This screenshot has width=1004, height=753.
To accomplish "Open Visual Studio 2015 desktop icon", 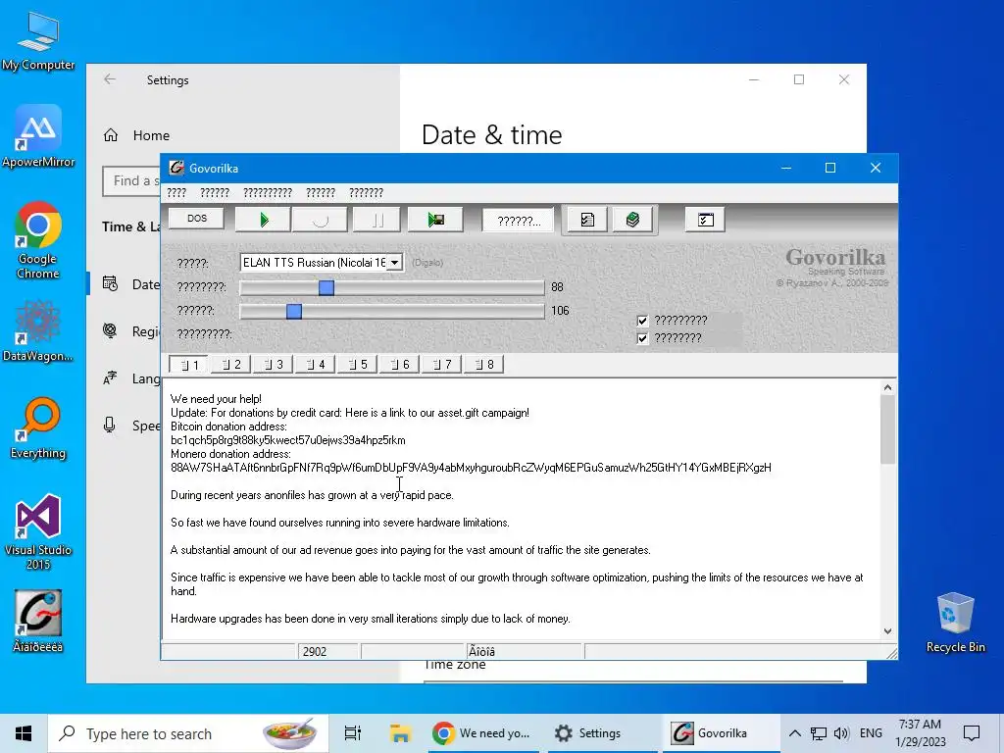I will tap(38, 531).
